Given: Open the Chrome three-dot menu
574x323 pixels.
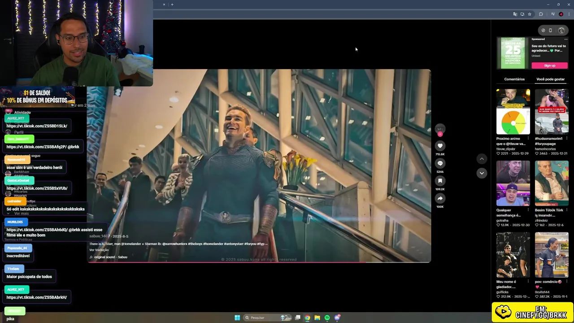Looking at the screenshot, I should (x=569, y=14).
